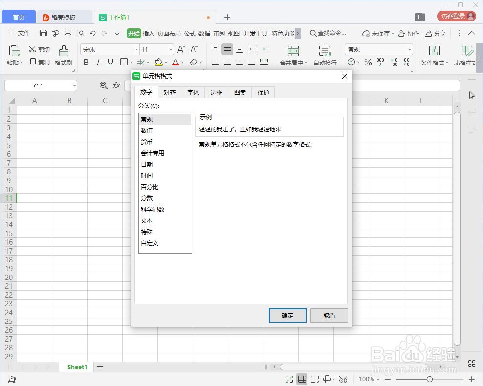
Task: Switch to the 边框 tab
Action: point(216,92)
